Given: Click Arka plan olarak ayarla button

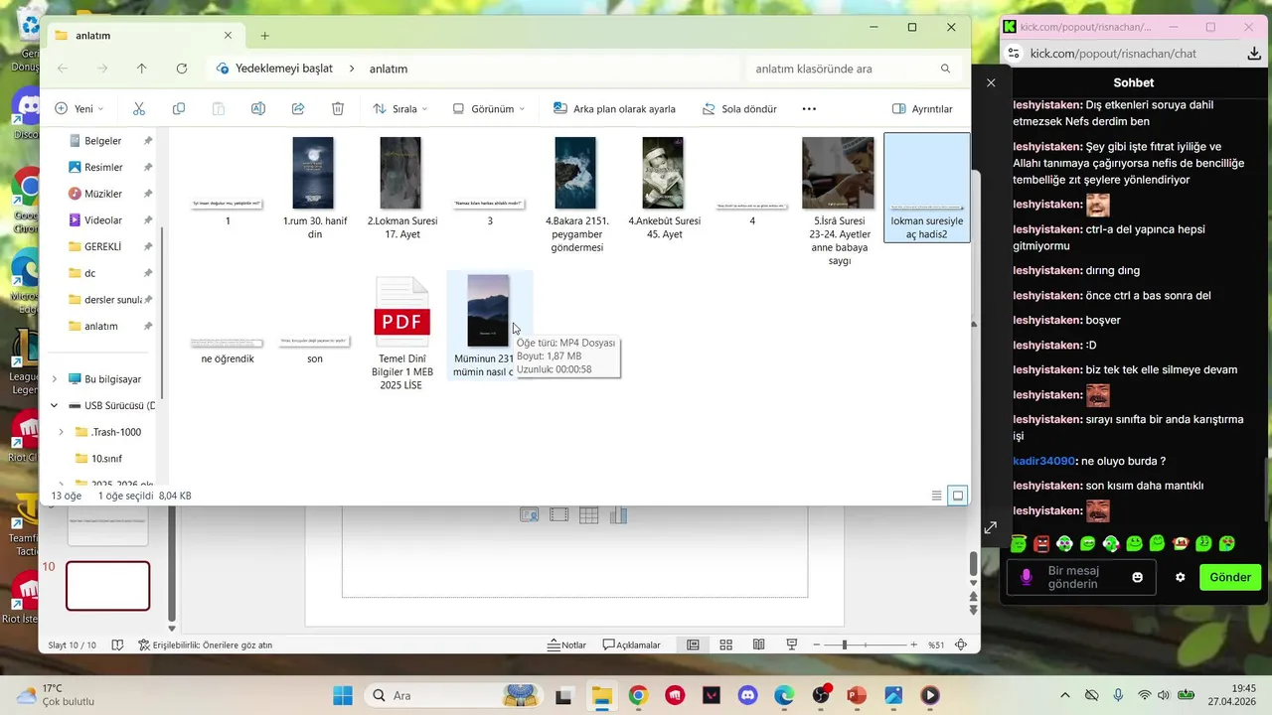Looking at the screenshot, I should [x=614, y=109].
